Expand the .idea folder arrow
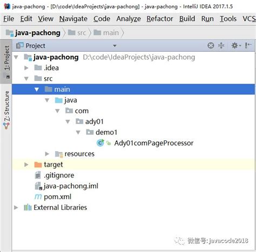Image resolution: width=256 pixels, height=252 pixels. [x=26, y=68]
